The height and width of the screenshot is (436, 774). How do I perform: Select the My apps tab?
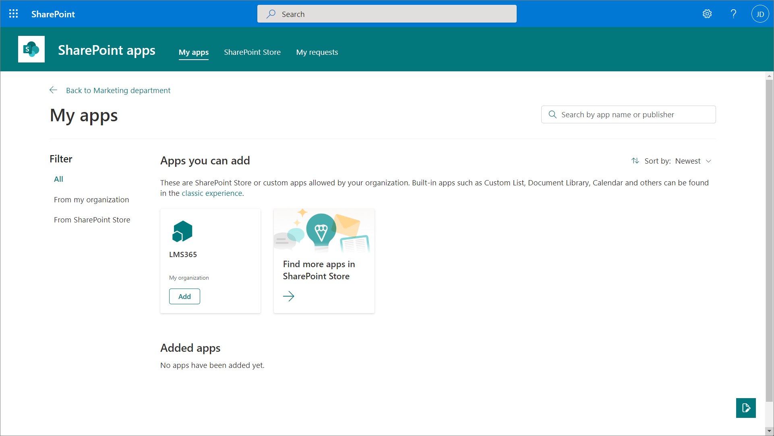[x=194, y=52]
